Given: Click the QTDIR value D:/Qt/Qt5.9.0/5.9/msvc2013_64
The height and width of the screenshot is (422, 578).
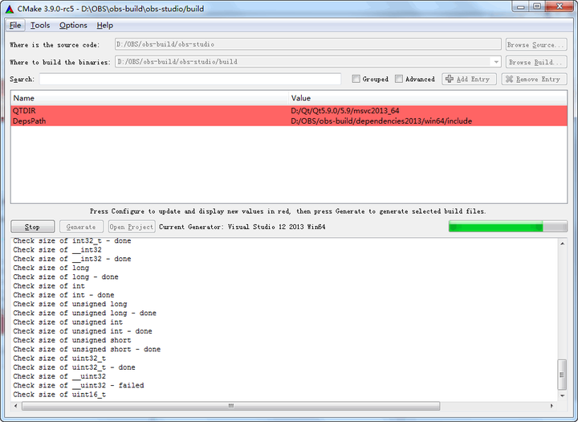Looking at the screenshot, I should [x=345, y=111].
